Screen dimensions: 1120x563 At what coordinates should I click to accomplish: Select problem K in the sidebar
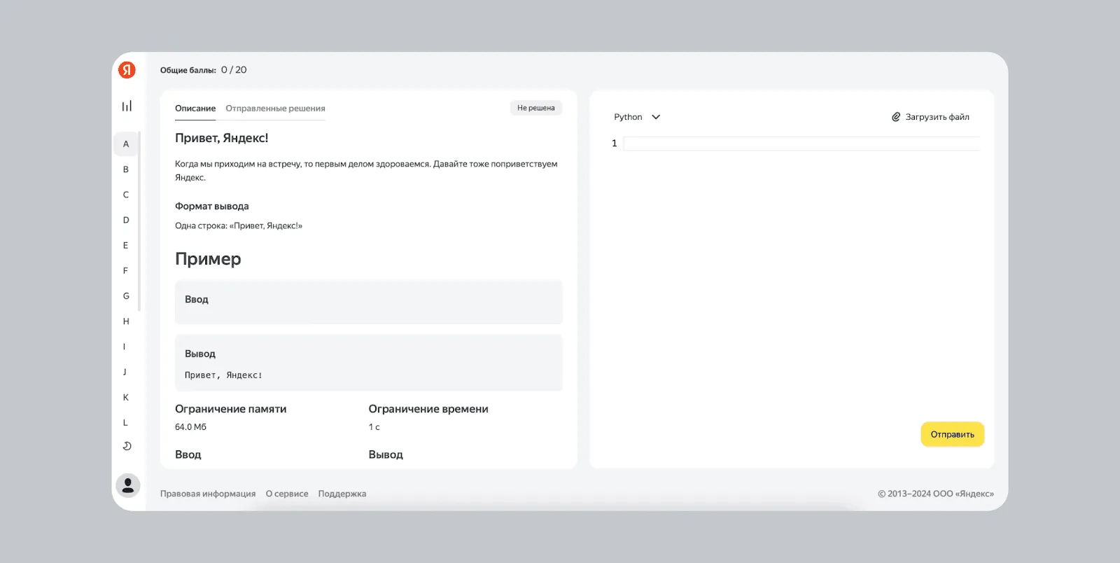coord(126,397)
